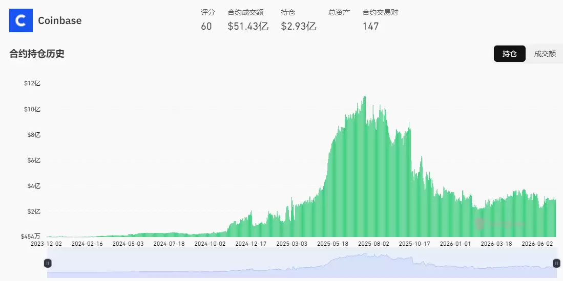563x281 pixels.
Task: Click the 2025-05-18 date label
Action: tap(333, 244)
